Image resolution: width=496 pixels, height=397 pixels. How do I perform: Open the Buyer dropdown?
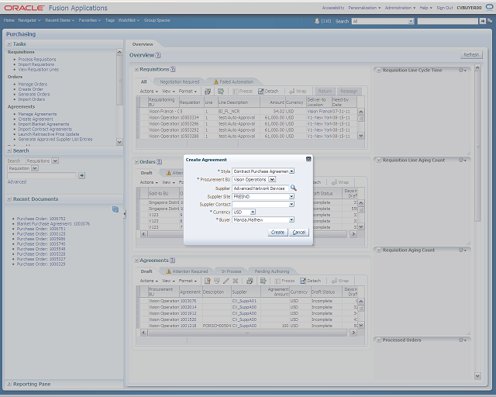coord(291,219)
